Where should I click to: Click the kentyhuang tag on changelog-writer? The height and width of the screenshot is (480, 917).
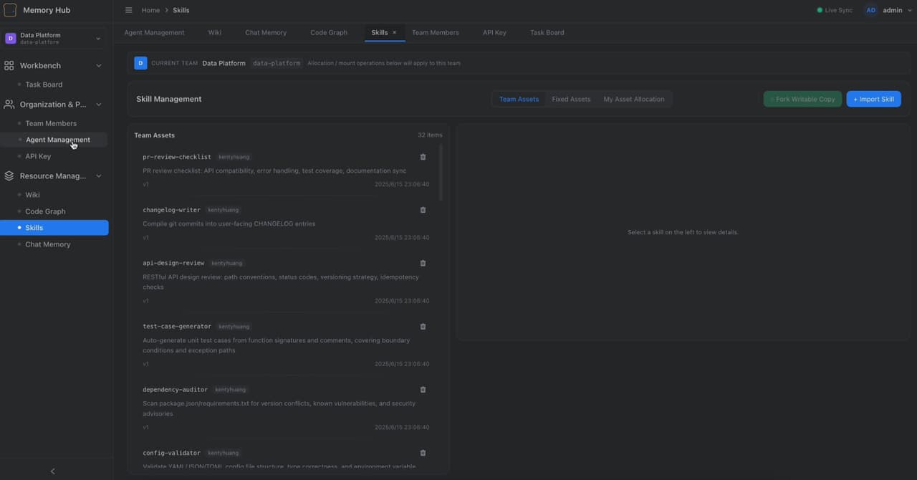click(223, 210)
